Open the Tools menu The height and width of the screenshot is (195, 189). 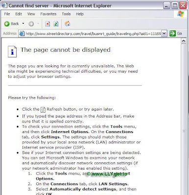[x=66, y=14]
